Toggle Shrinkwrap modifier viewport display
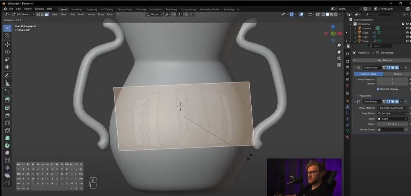This screenshot has width=411, height=196. pos(393,101)
